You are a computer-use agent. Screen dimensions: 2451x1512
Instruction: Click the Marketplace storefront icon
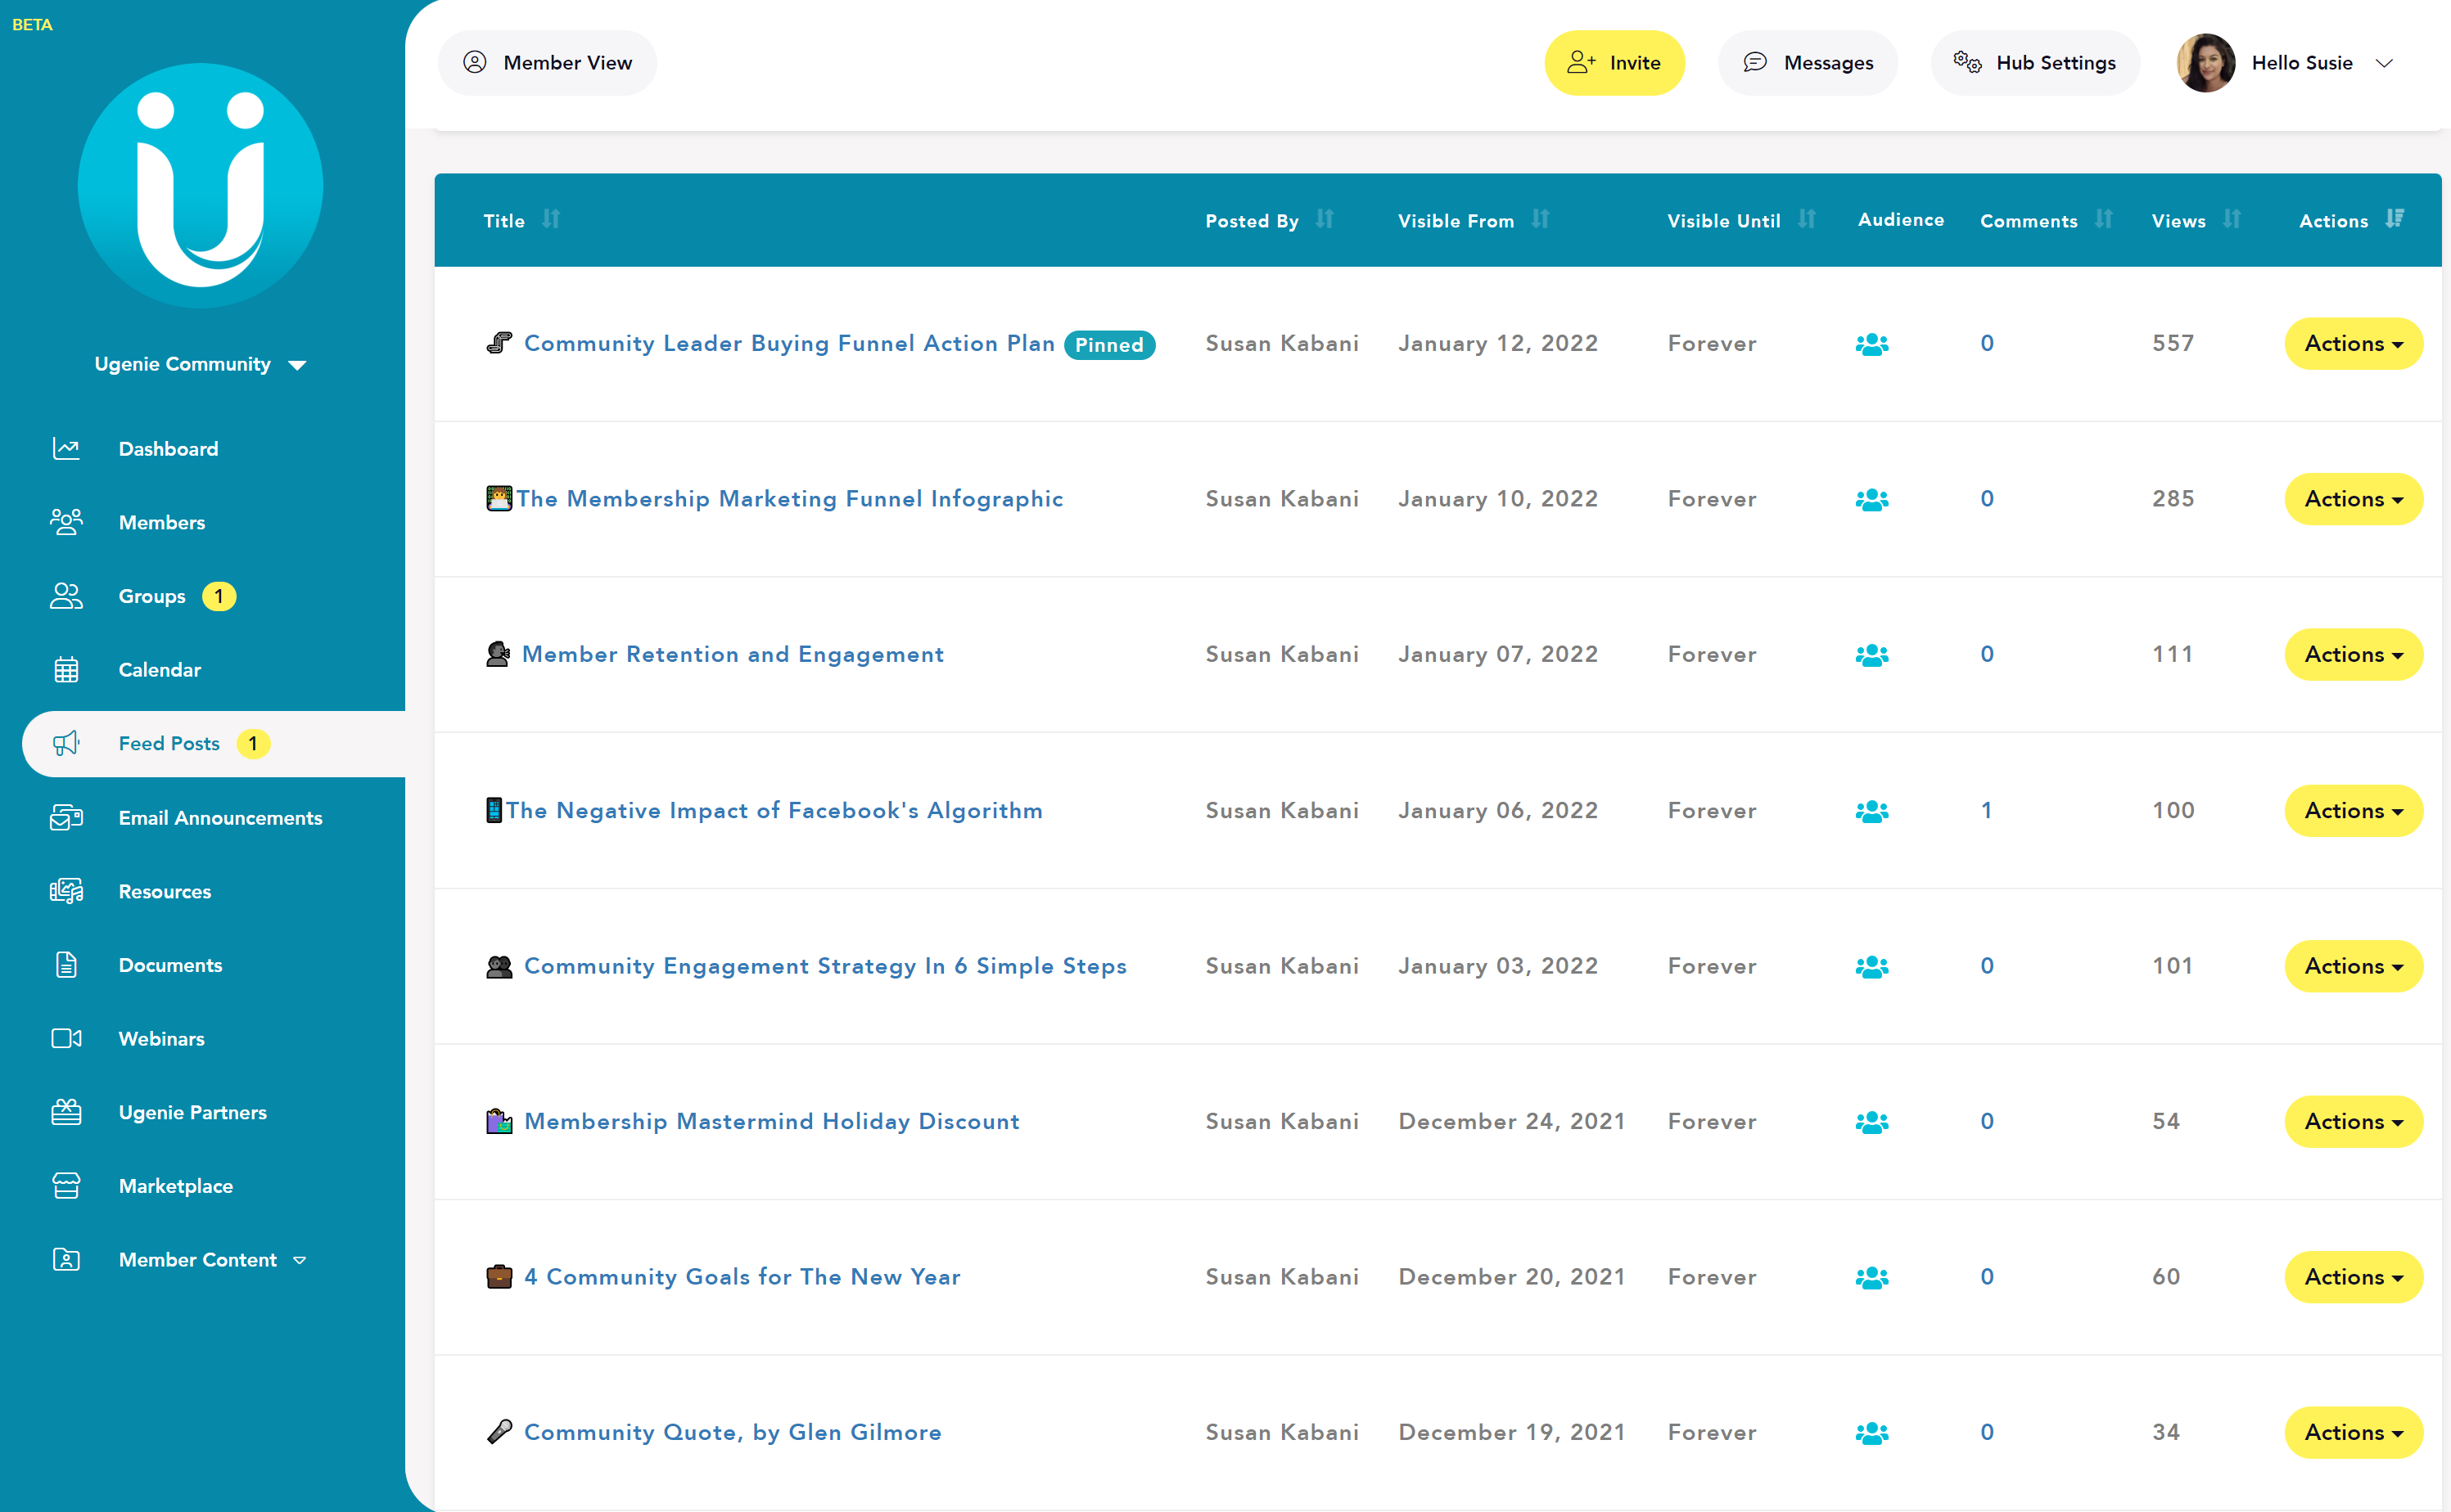[66, 1186]
